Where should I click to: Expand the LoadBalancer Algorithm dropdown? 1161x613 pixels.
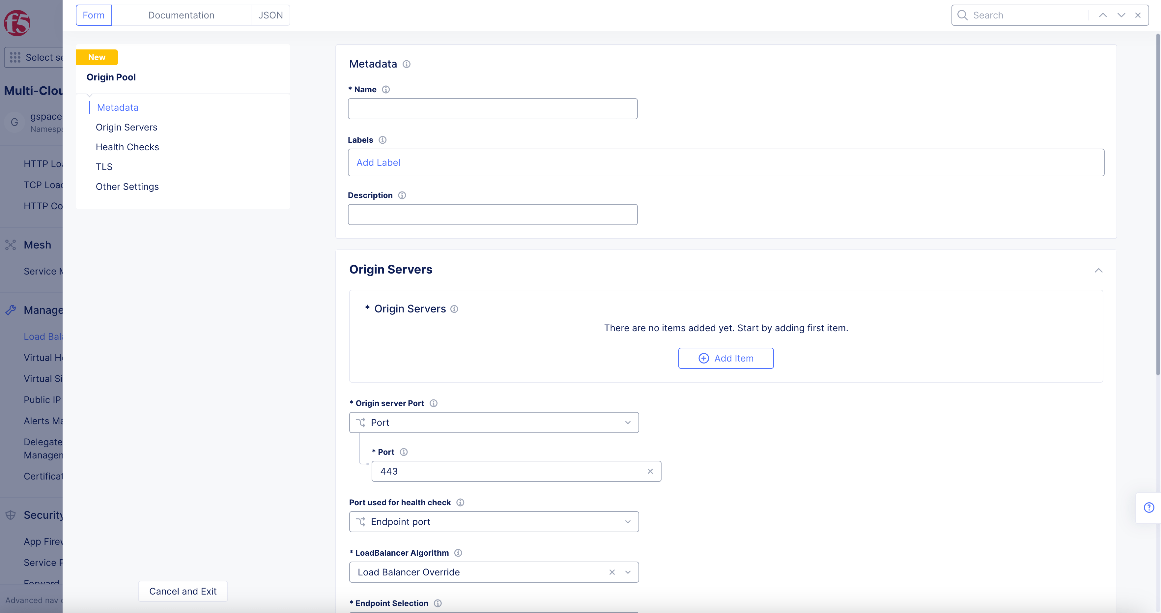click(x=628, y=572)
